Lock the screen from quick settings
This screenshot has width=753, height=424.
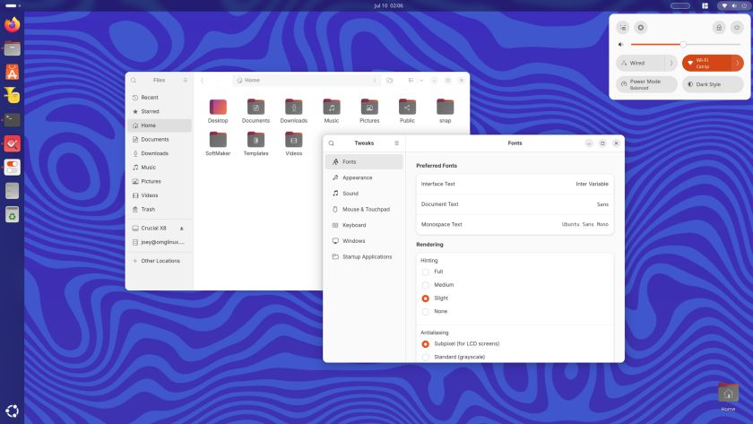(x=719, y=28)
